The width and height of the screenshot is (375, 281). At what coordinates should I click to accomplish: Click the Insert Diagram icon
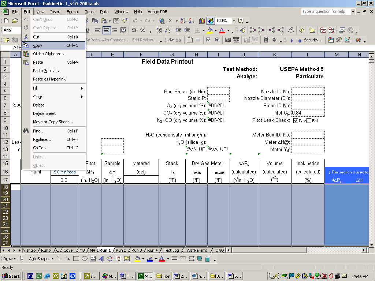(110, 259)
